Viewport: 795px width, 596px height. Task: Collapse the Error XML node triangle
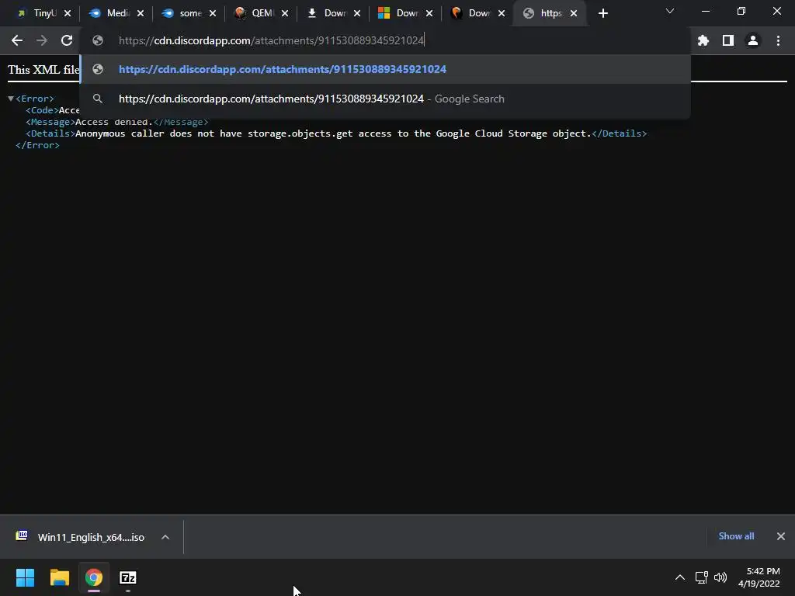coord(11,99)
